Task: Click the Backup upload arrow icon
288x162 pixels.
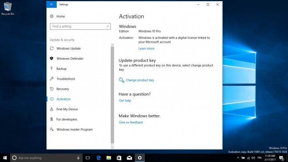Action: pyautogui.click(x=51, y=69)
